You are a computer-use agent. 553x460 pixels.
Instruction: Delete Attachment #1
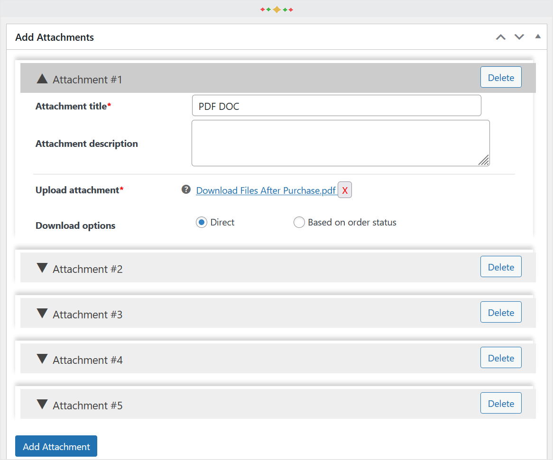tap(501, 77)
